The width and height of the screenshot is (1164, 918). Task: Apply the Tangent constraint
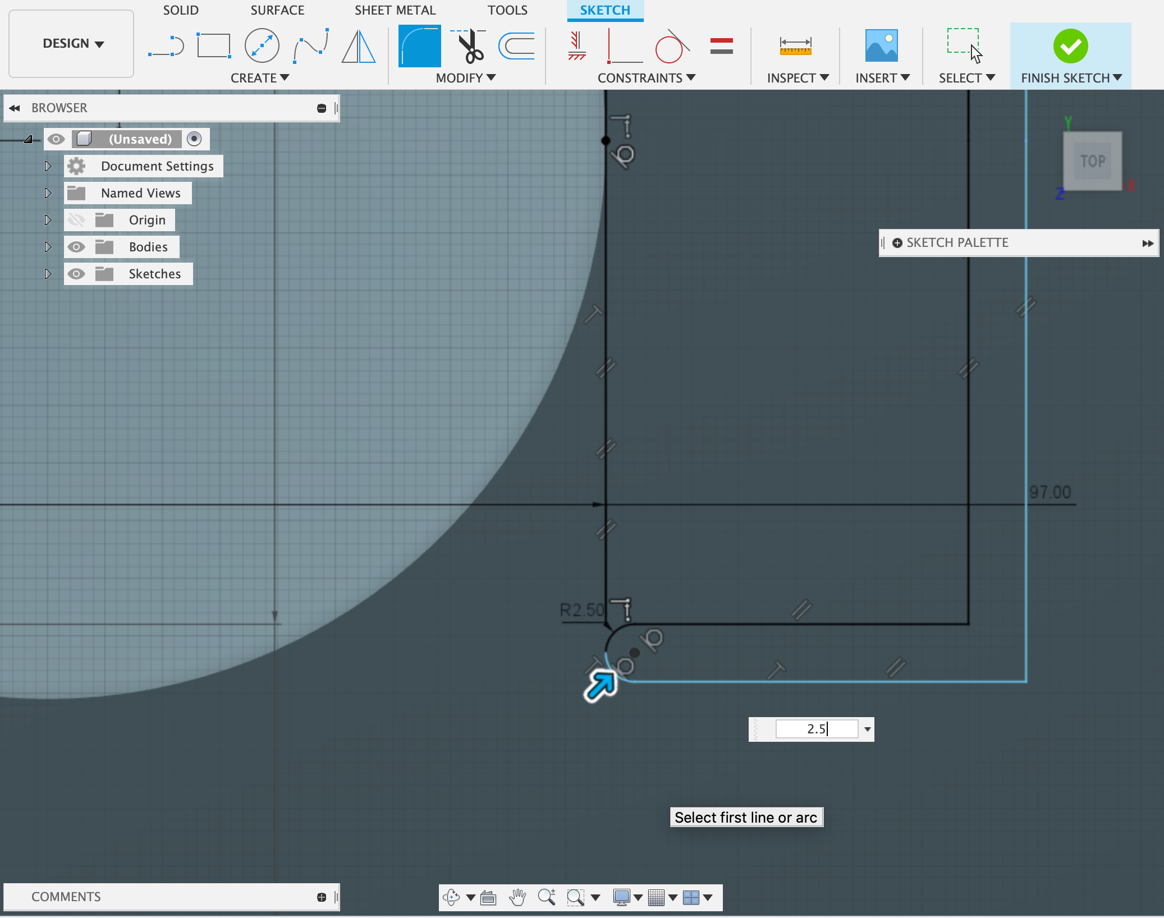pyautogui.click(x=671, y=45)
